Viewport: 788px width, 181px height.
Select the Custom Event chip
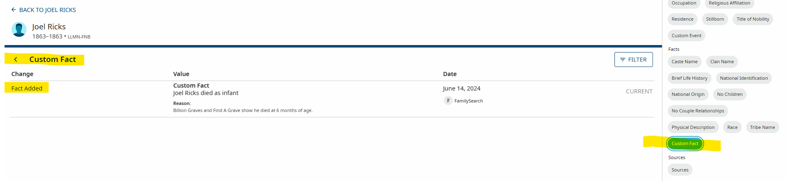tap(686, 36)
